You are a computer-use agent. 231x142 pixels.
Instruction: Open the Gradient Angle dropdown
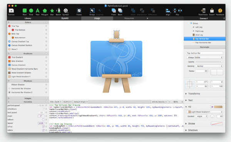click(x=202, y=116)
